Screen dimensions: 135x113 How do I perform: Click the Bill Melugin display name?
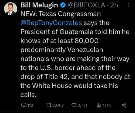[39, 5]
